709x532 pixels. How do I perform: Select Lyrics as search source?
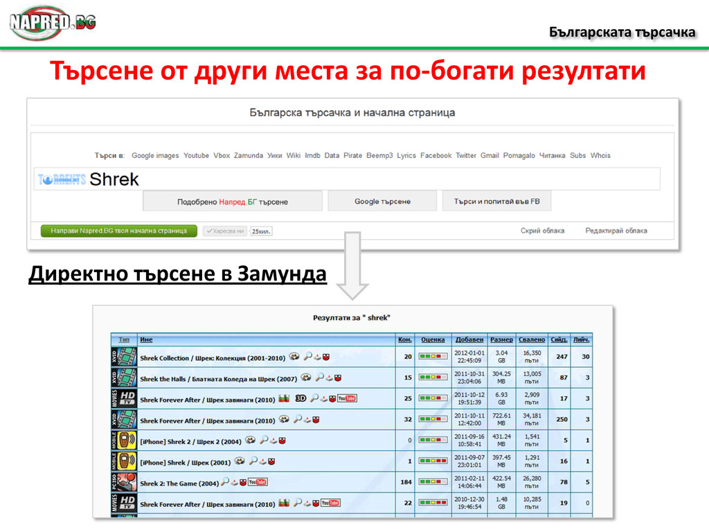click(406, 156)
